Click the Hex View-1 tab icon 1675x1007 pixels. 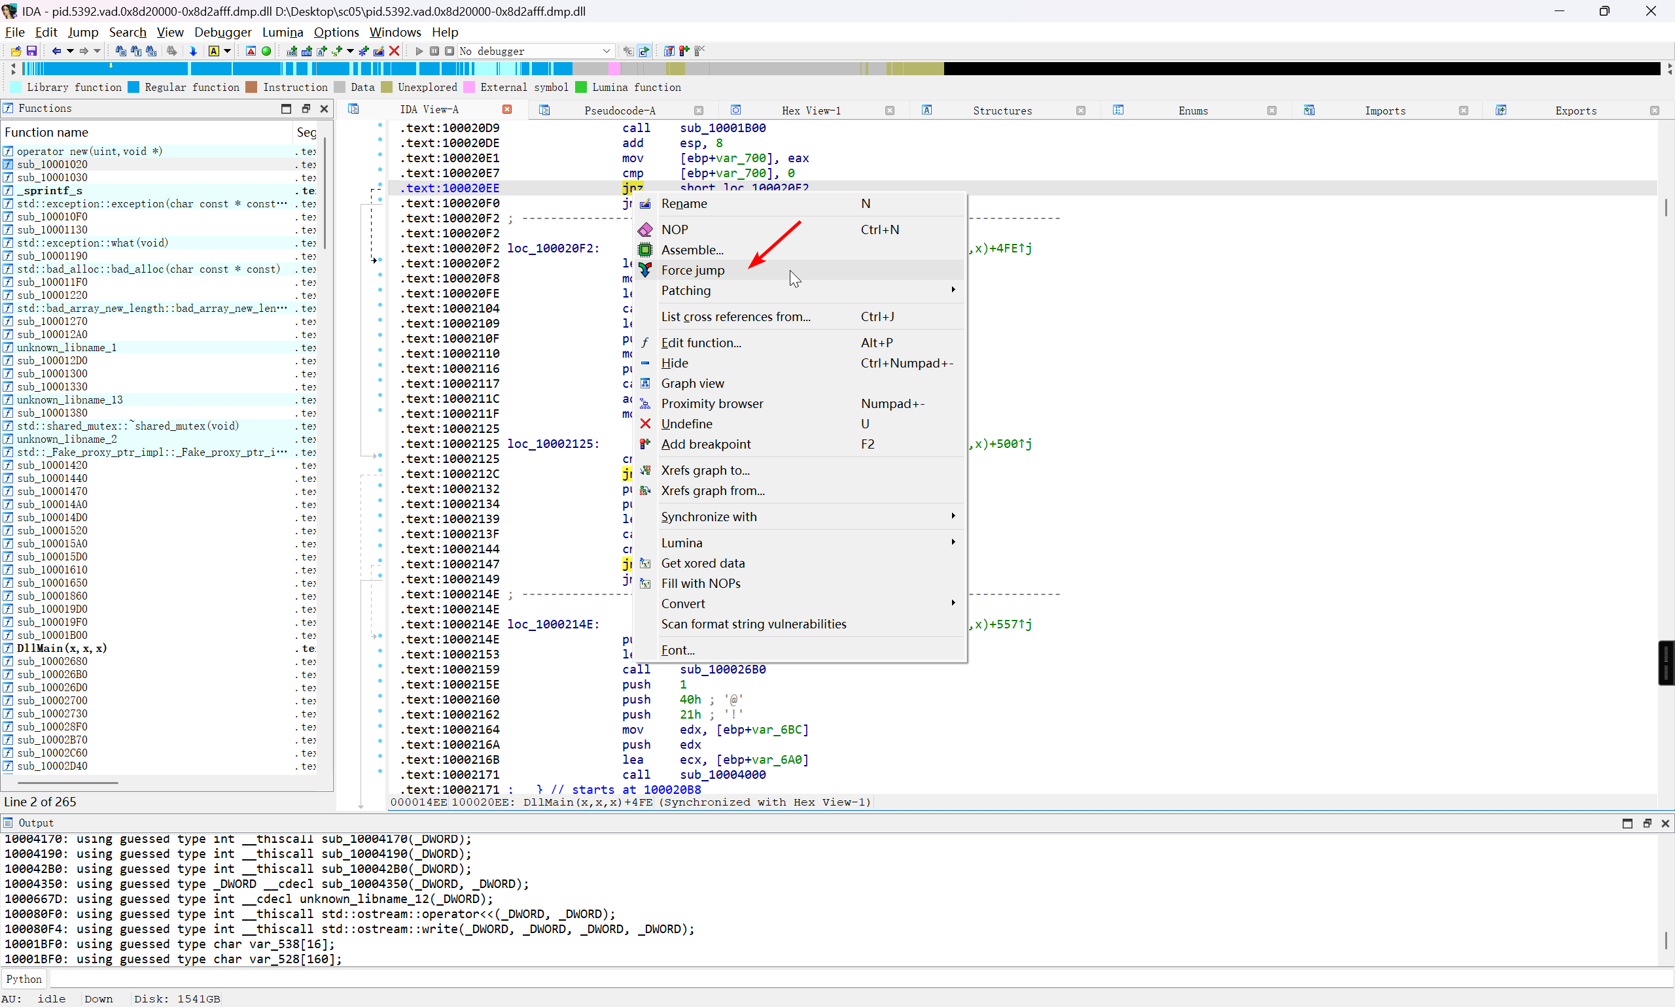pyautogui.click(x=735, y=110)
